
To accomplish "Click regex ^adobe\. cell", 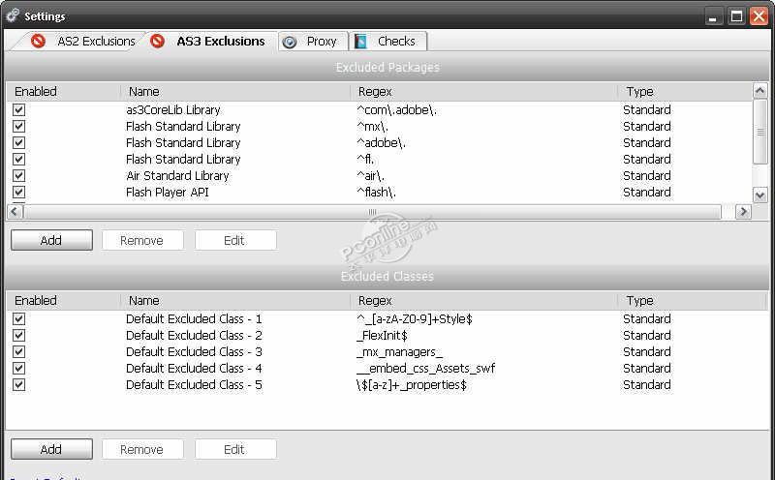I will click(x=381, y=142).
